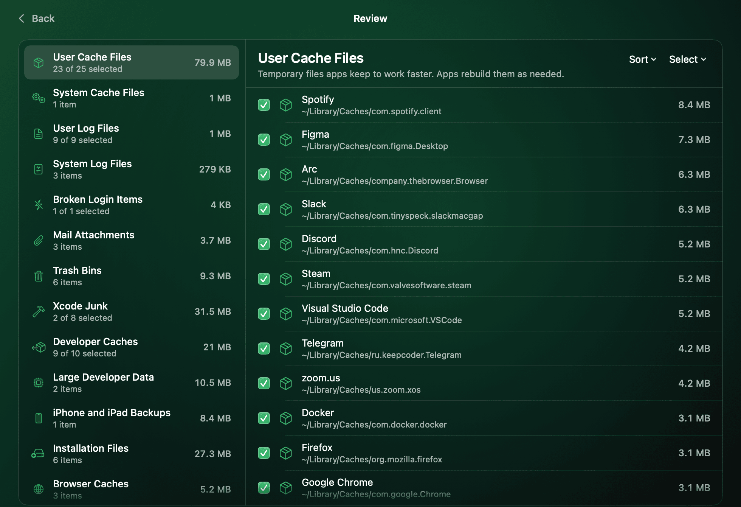Screen dimensions: 741x507
Task: Uncheck the Steam cache checkbox
Action: click(x=264, y=279)
